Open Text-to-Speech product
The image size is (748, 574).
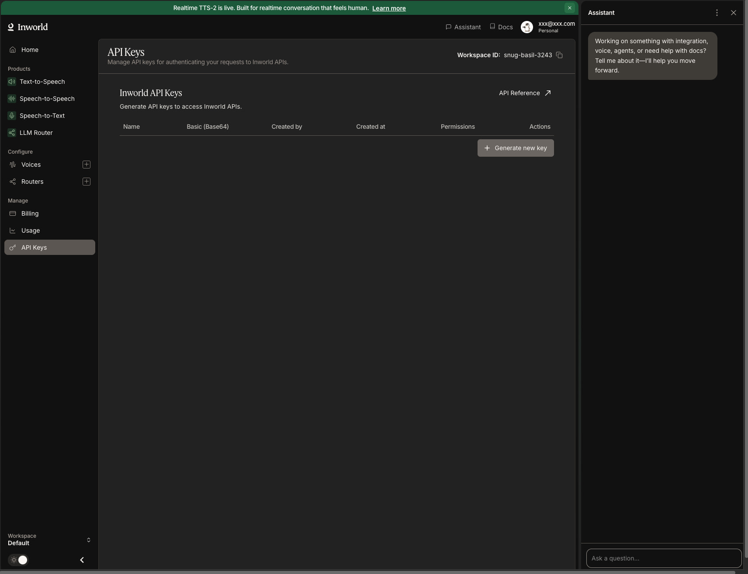click(50, 82)
